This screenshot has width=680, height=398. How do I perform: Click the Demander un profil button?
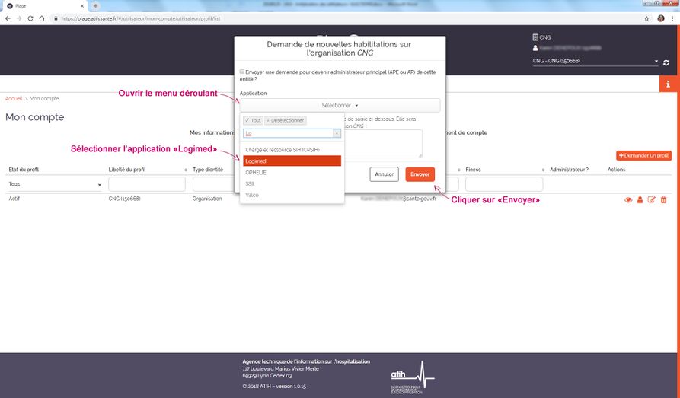(x=643, y=156)
